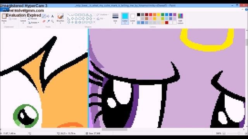Screen dimensions: 248x139
Task: Expand the Shapes gallery More arrow
Action: pos(94,22)
